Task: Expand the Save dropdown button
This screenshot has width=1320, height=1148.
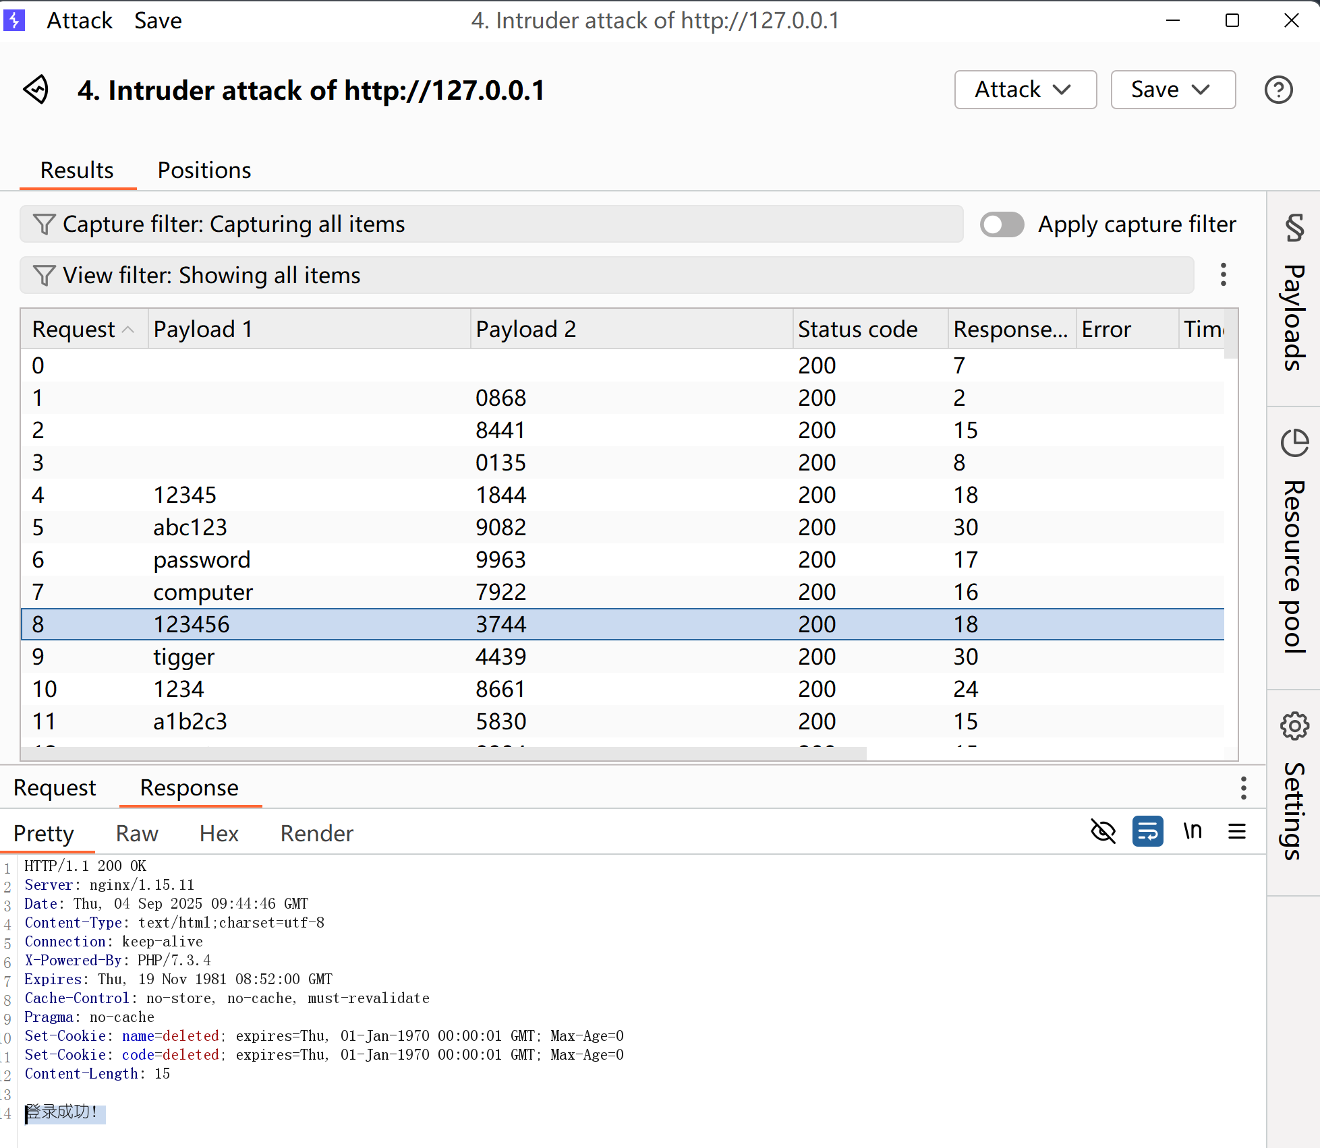Action: tap(1173, 90)
